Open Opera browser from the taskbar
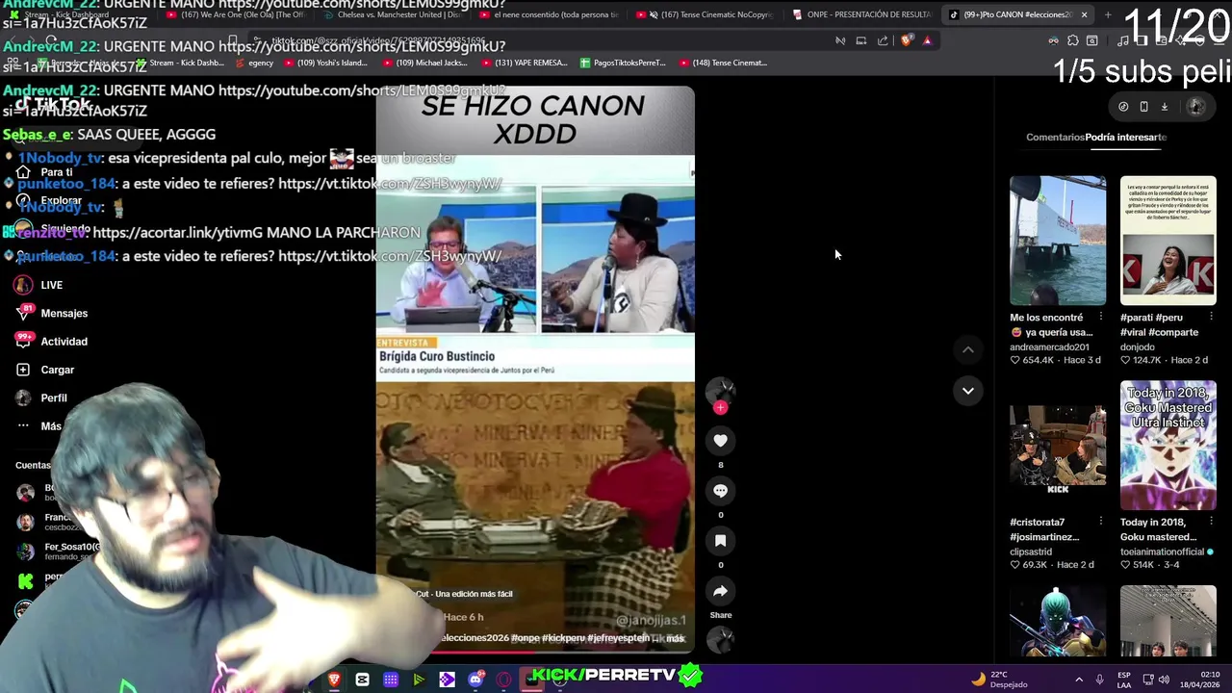Viewport: 1232px width, 693px height. (x=503, y=680)
